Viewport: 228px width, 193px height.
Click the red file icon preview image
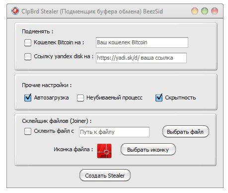(104, 151)
